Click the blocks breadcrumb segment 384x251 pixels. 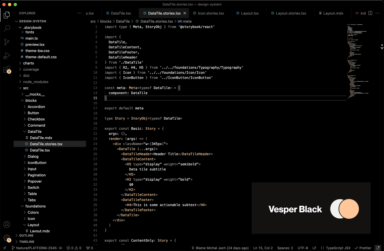pos(106,21)
